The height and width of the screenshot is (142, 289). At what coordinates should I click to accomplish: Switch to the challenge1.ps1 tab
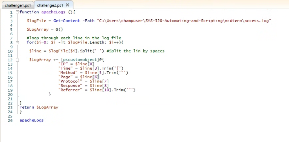coord(17,5)
